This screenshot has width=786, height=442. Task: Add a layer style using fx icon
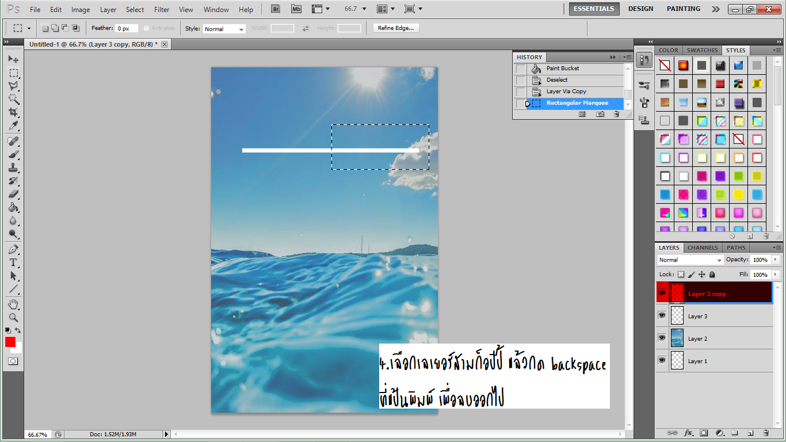688,433
